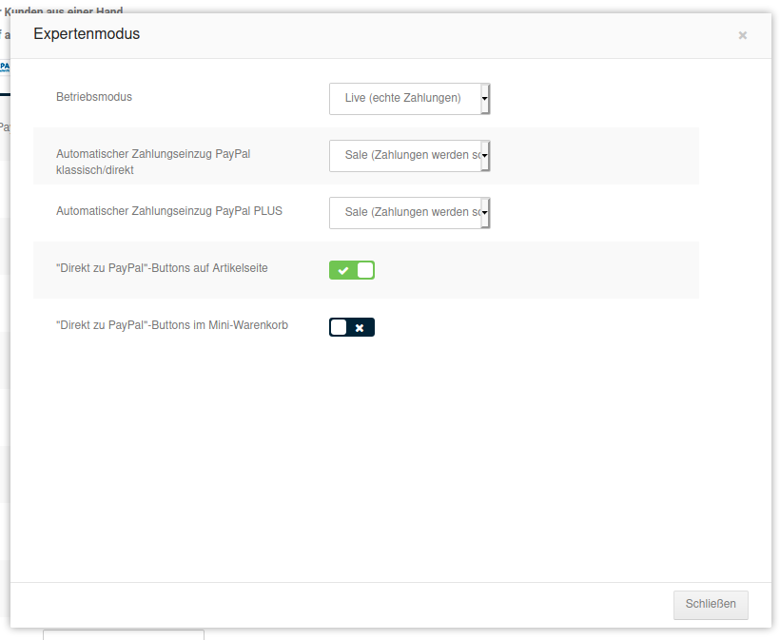Image resolution: width=780 pixels, height=640 pixels.
Task: Click the arrow icon on the Betriebsmodus select
Action: (x=485, y=98)
